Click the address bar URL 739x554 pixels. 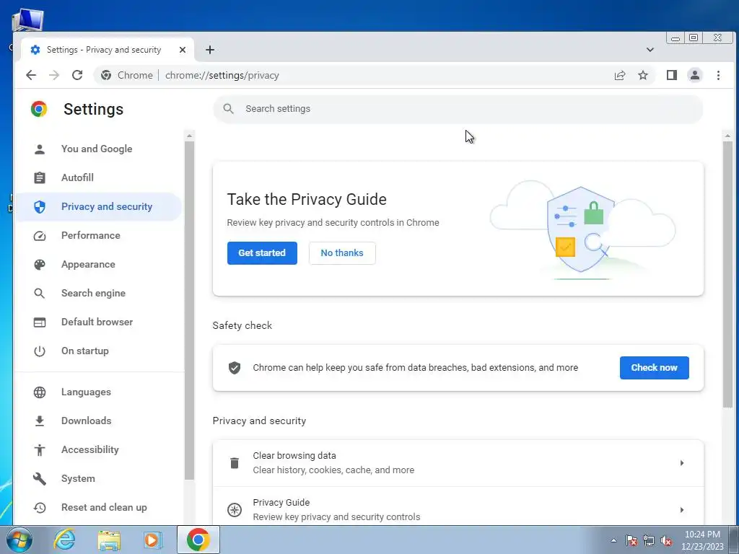(x=222, y=75)
